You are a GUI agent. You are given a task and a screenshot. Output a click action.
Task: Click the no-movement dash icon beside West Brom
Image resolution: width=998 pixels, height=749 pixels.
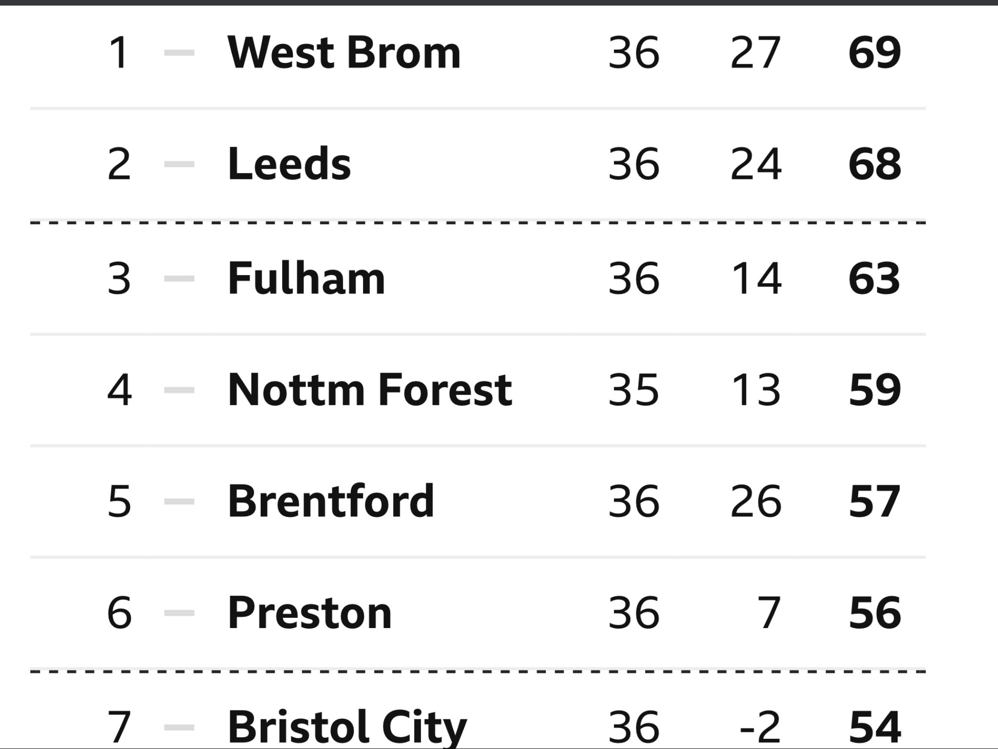(x=179, y=53)
